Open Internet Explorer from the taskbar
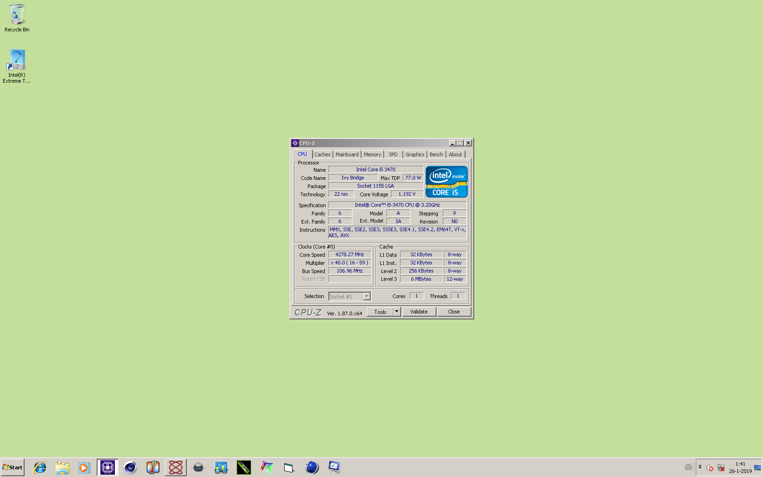This screenshot has width=763, height=477. click(40, 467)
